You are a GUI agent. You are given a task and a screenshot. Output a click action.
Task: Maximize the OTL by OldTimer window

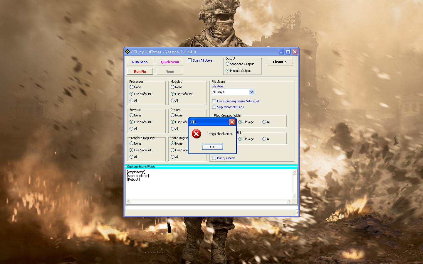[x=288, y=52]
